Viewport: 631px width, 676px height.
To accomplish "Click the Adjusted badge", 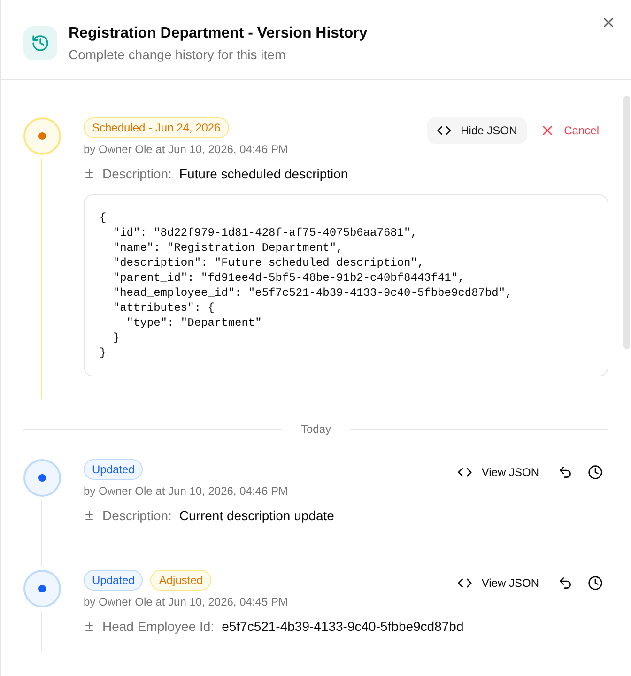I will 181,580.
